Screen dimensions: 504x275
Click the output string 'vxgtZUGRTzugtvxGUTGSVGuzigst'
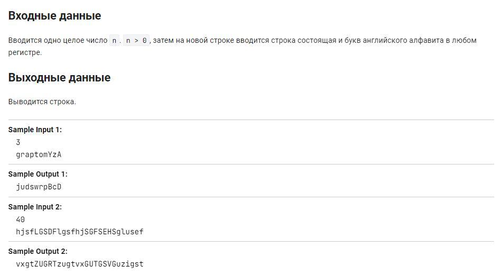(80, 264)
